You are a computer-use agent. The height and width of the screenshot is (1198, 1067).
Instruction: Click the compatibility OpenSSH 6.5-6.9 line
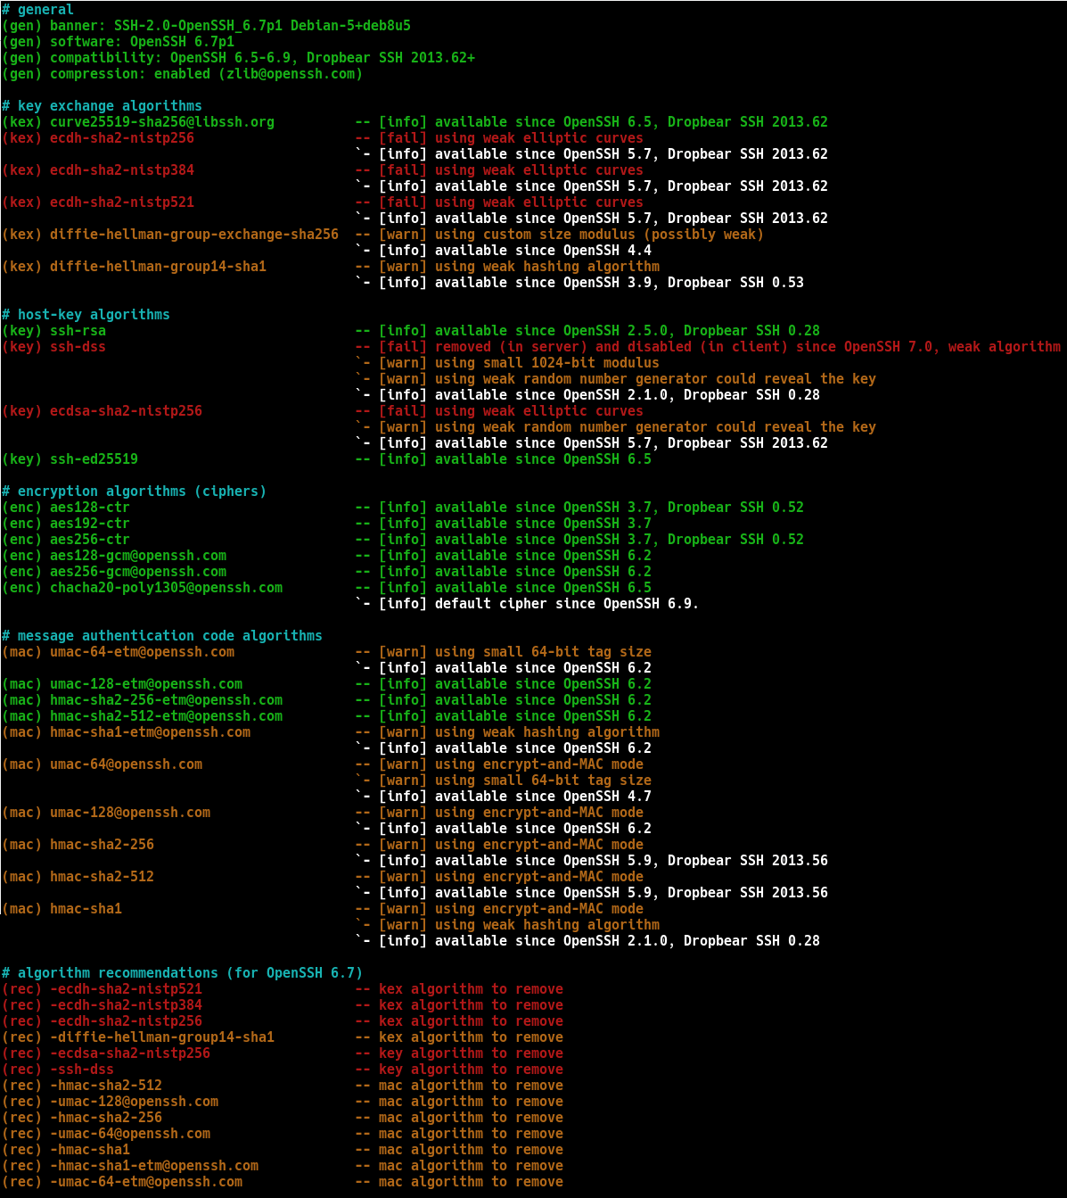pyautogui.click(x=239, y=58)
